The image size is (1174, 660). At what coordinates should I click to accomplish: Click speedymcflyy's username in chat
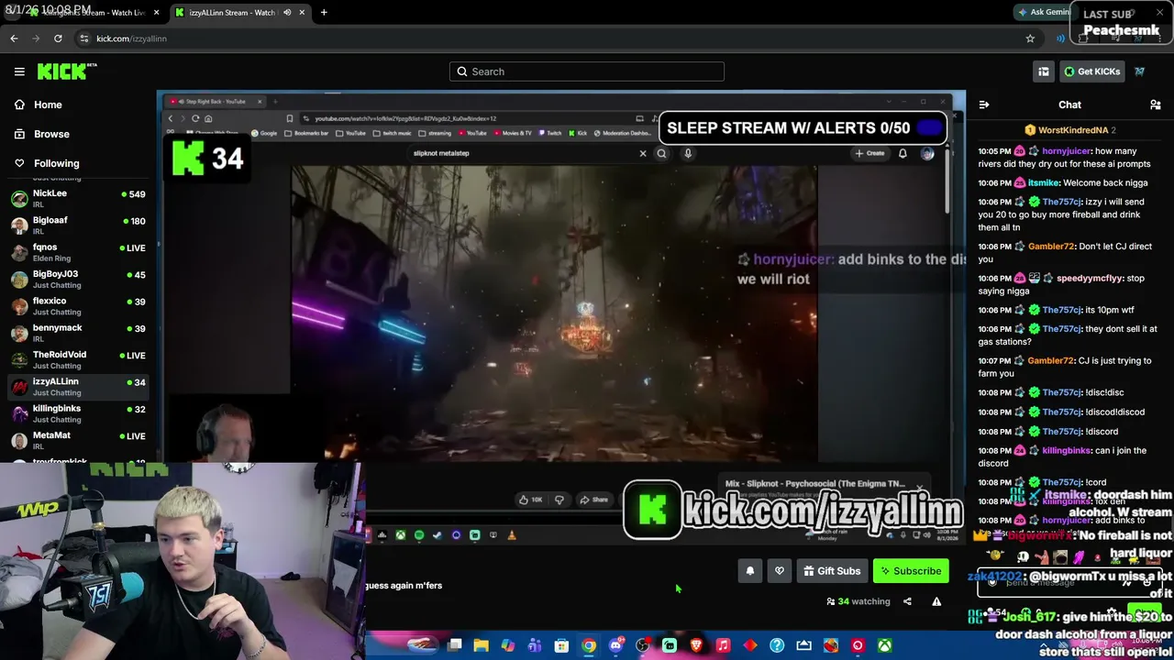[x=1090, y=278]
